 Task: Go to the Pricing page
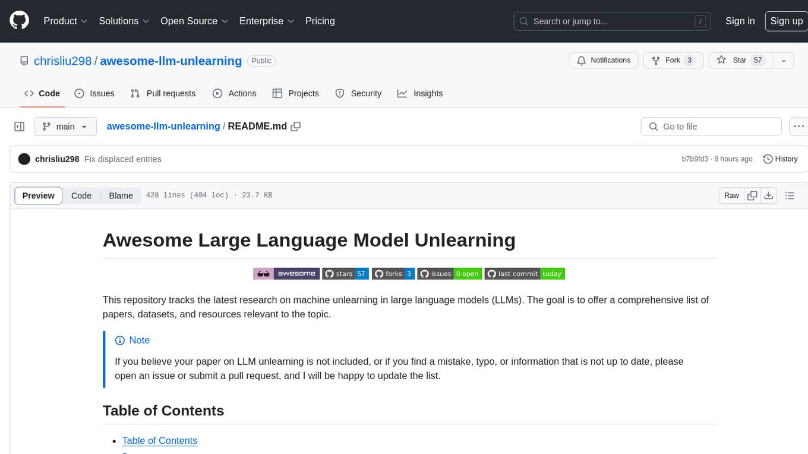pos(320,21)
